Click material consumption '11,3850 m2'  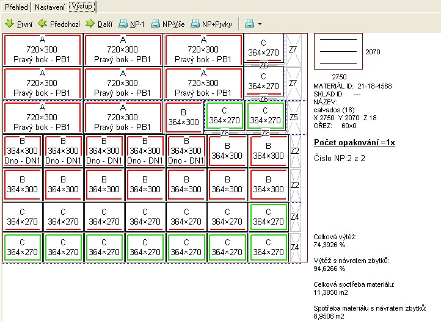(x=331, y=292)
